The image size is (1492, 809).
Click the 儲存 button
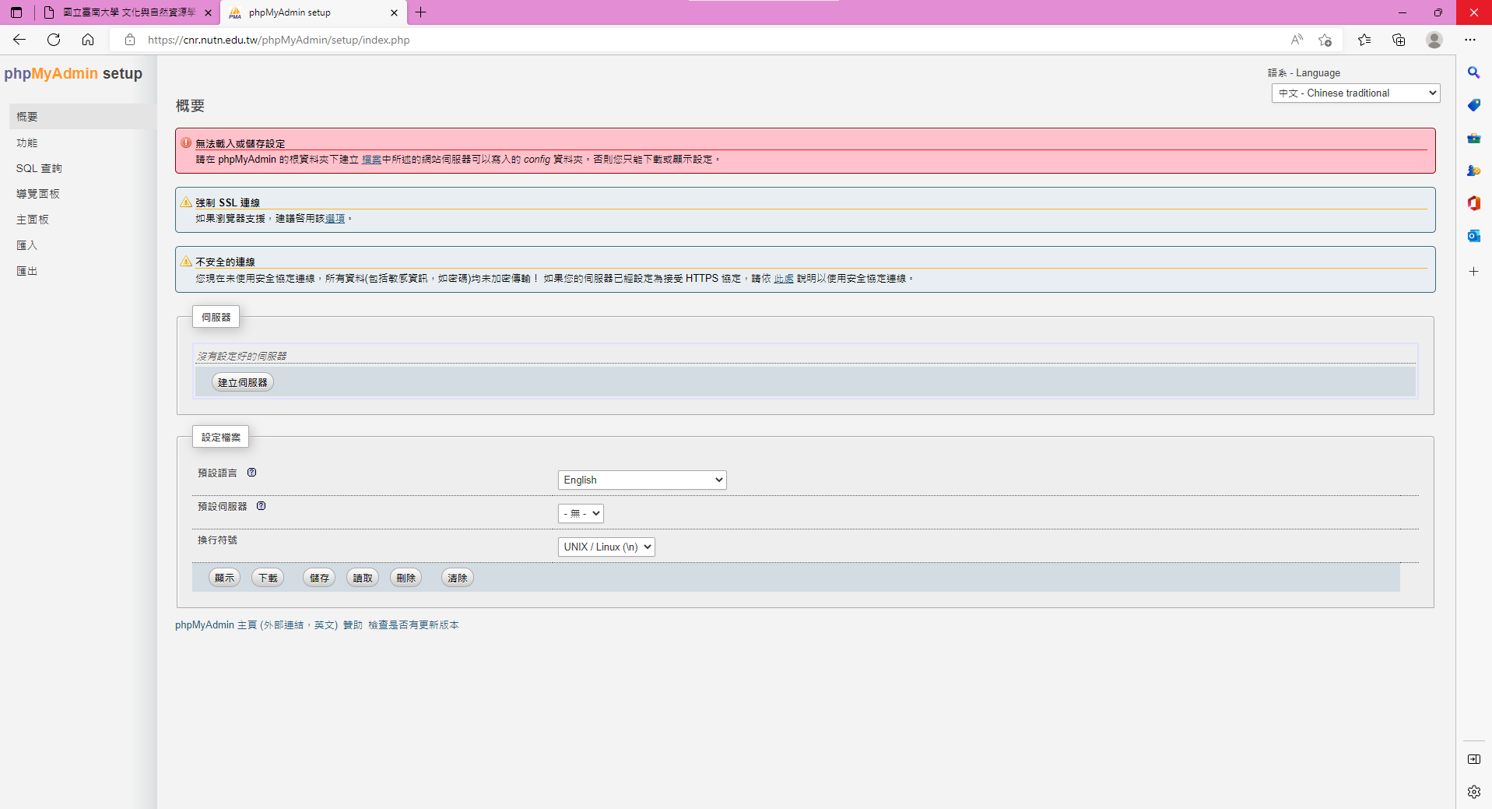click(319, 578)
